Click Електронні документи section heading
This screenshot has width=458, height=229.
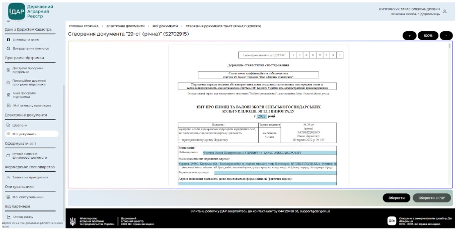tap(26, 115)
